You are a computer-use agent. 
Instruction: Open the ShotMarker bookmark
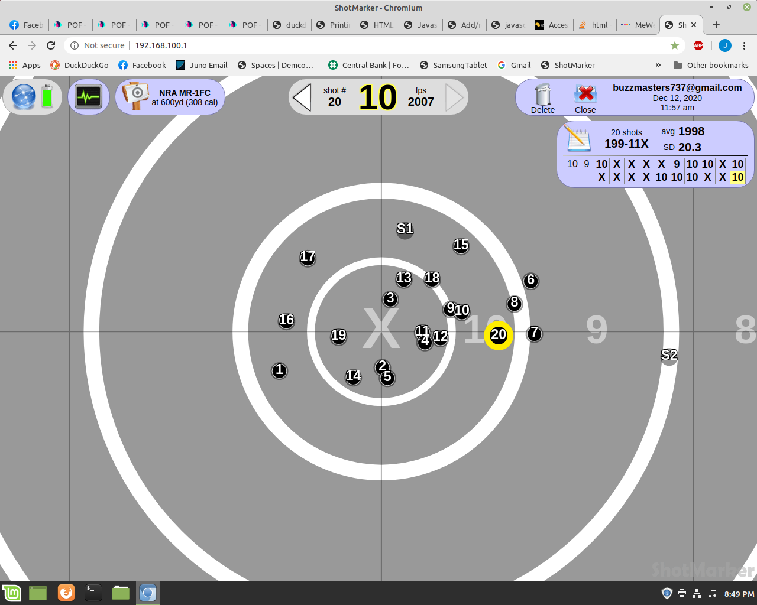point(568,65)
